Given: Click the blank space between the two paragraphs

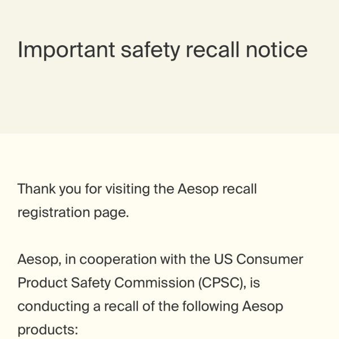Looking at the screenshot, I should coord(169,236).
